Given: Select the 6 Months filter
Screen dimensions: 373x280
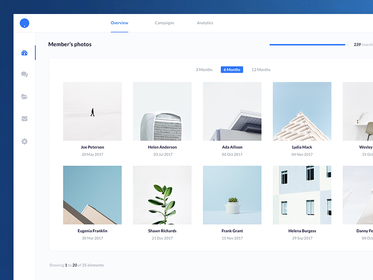Looking at the screenshot, I should 232,70.
